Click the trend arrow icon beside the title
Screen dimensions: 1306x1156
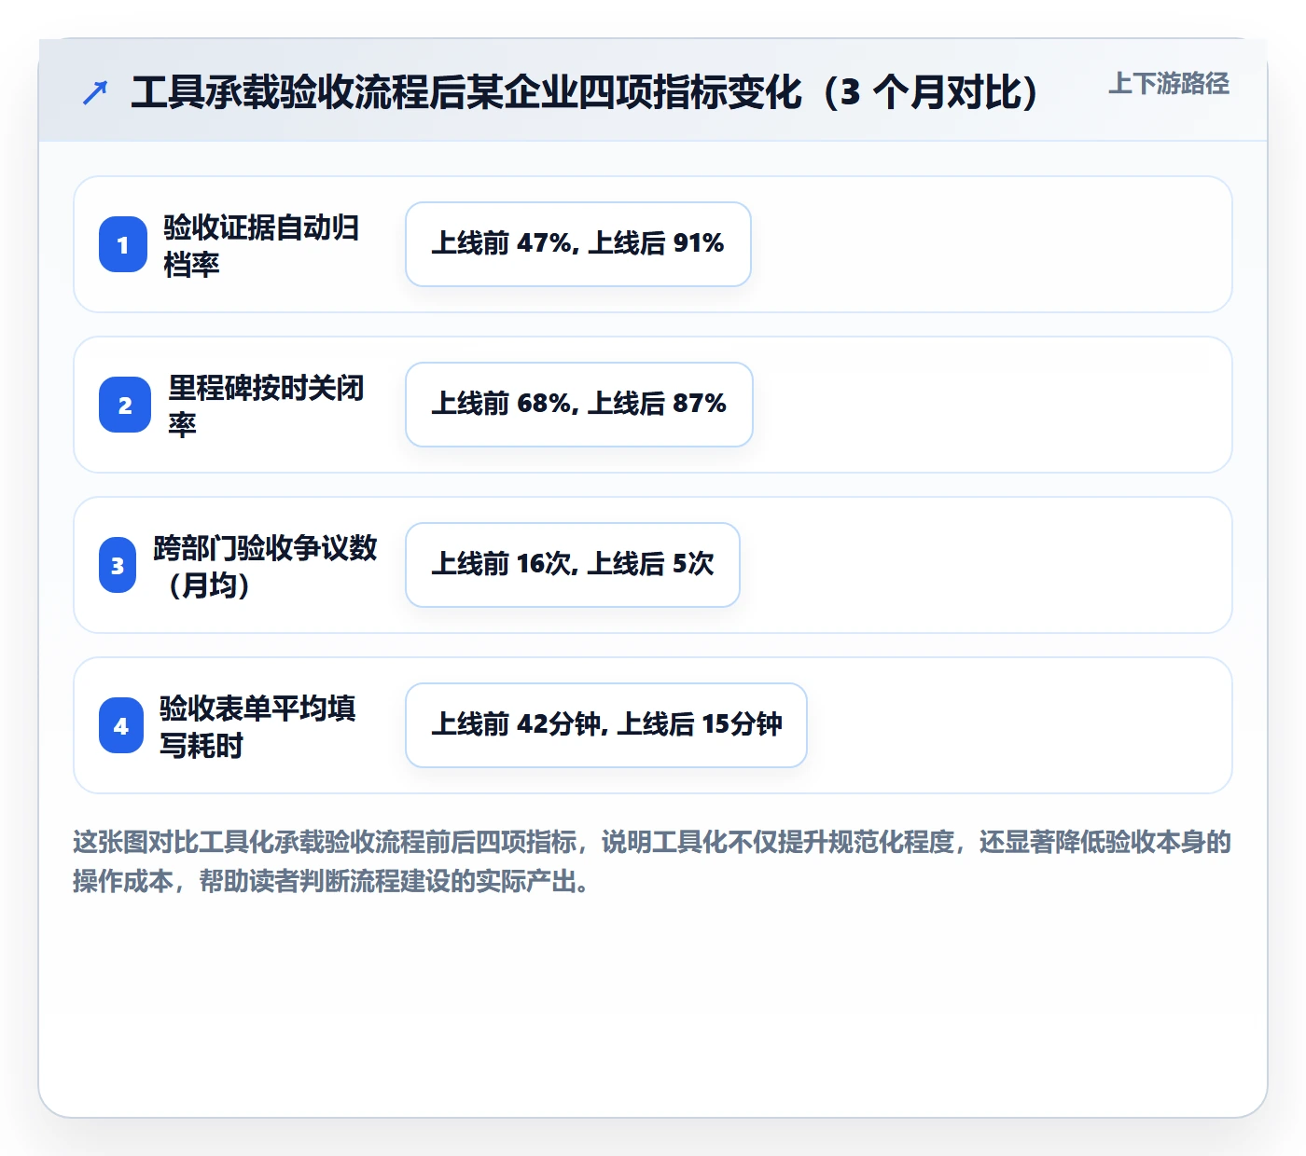95,92
